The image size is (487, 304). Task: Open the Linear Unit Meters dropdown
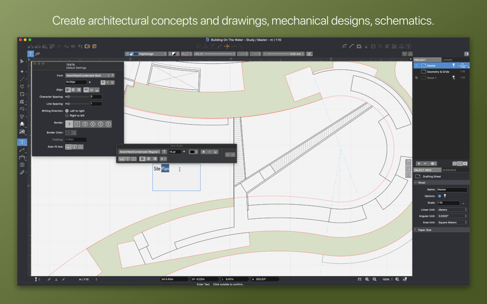(x=452, y=210)
